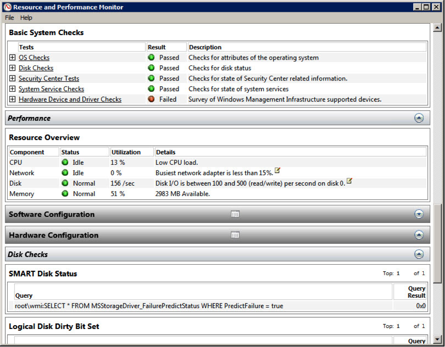The image size is (445, 347).
Task: Open the System Service Checks link
Action: point(51,89)
